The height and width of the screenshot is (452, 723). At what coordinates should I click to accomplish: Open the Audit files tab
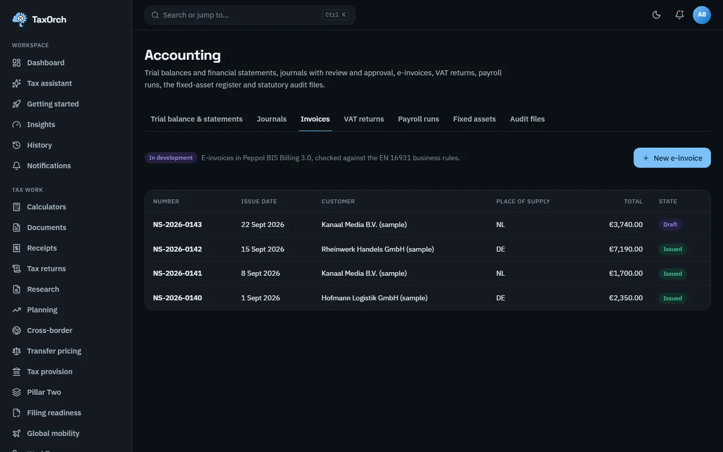pos(527,119)
